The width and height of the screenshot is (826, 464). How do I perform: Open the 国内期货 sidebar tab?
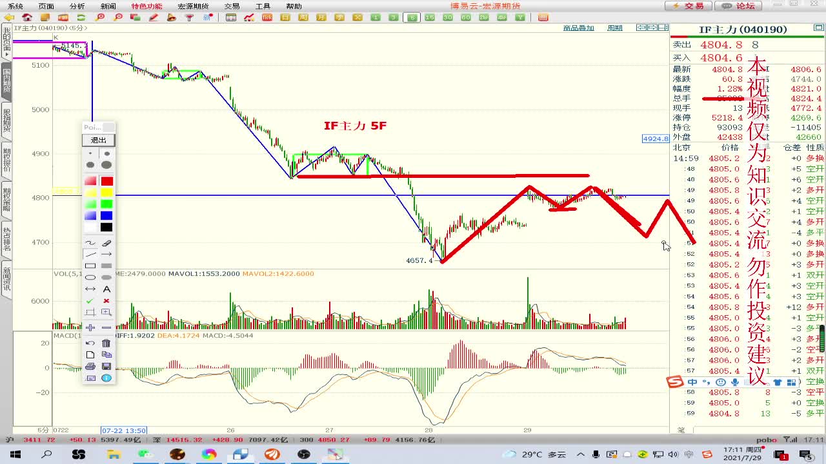(x=6, y=82)
